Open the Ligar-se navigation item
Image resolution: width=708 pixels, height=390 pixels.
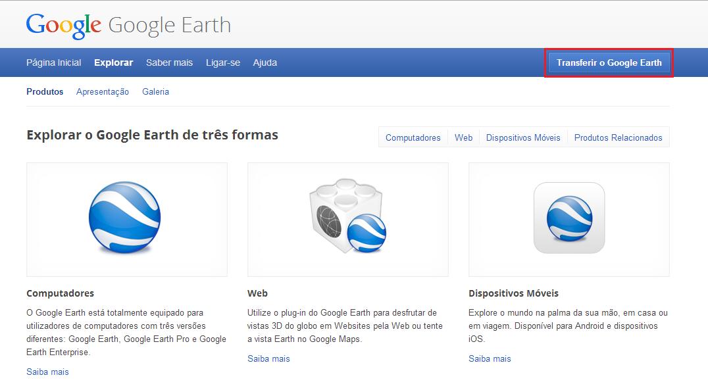(x=222, y=62)
